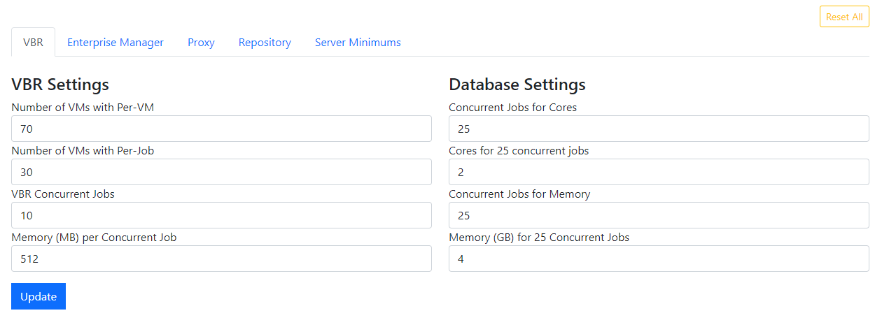
Task: Focus the Memory (MB) per Concurrent Job input
Action: (221, 259)
